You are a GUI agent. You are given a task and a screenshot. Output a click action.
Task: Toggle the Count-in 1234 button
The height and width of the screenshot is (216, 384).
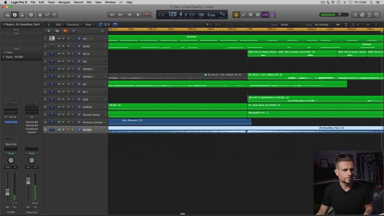[265, 15]
